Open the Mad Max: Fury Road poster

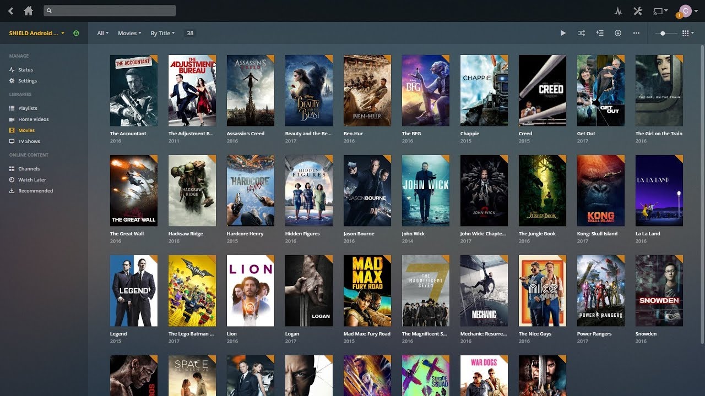pyautogui.click(x=367, y=291)
